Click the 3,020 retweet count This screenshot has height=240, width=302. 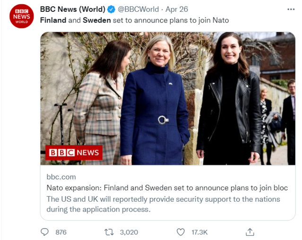tap(129, 232)
